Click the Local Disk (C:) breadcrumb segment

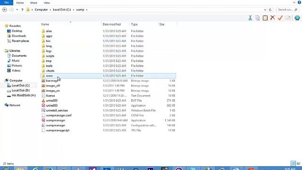pyautogui.click(x=62, y=9)
